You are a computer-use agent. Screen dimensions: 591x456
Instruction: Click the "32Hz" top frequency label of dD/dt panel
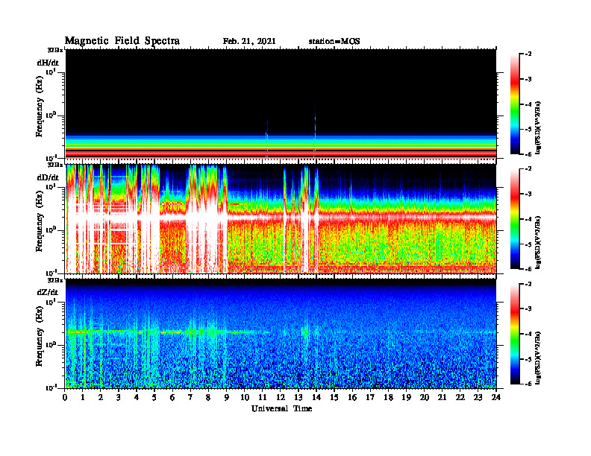55,165
